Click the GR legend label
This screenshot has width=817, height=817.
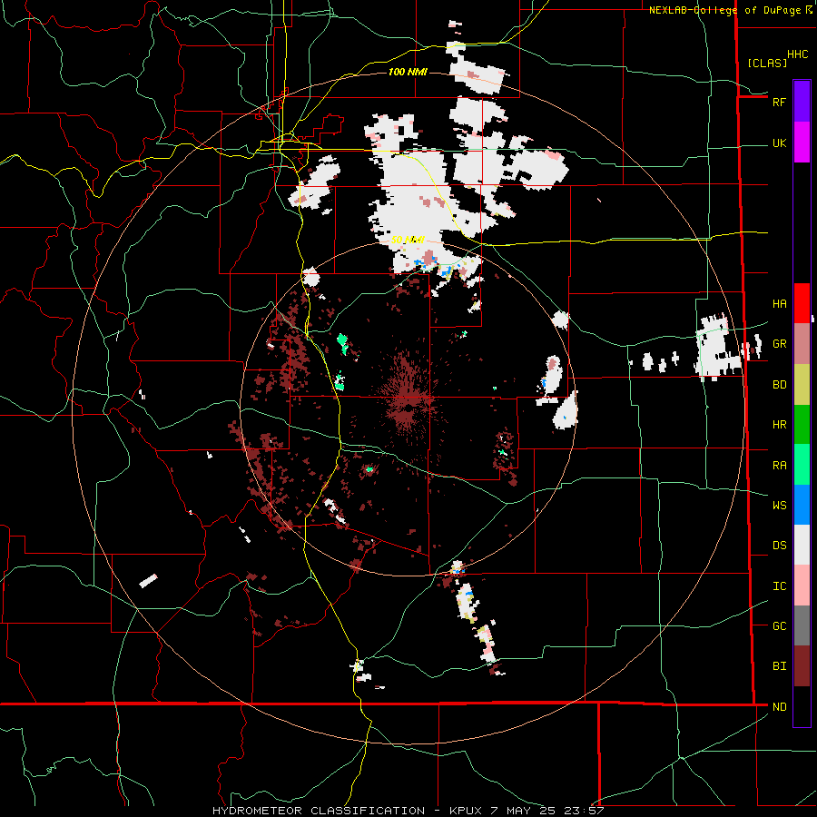pyautogui.click(x=779, y=344)
